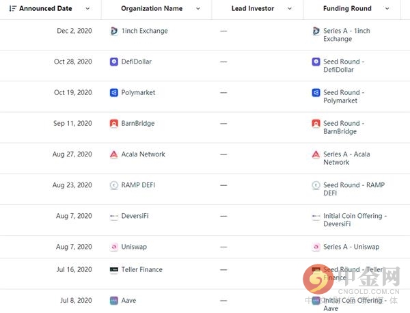Screen dimensions: 410x313
Task: Click the Uniswap funding round logo icon
Action: point(316,247)
